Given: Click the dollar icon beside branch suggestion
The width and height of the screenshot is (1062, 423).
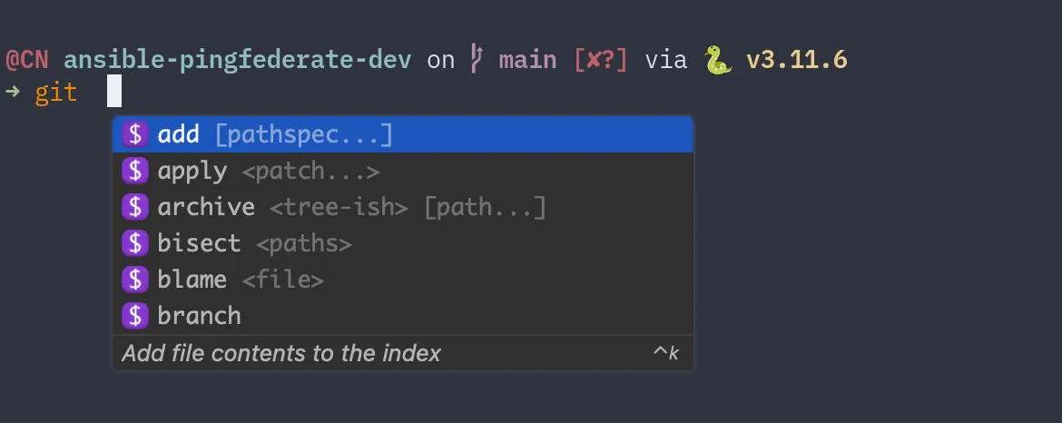Looking at the screenshot, I should click(135, 316).
